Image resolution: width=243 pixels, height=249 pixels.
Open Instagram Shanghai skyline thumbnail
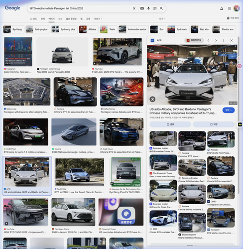coord(18,52)
